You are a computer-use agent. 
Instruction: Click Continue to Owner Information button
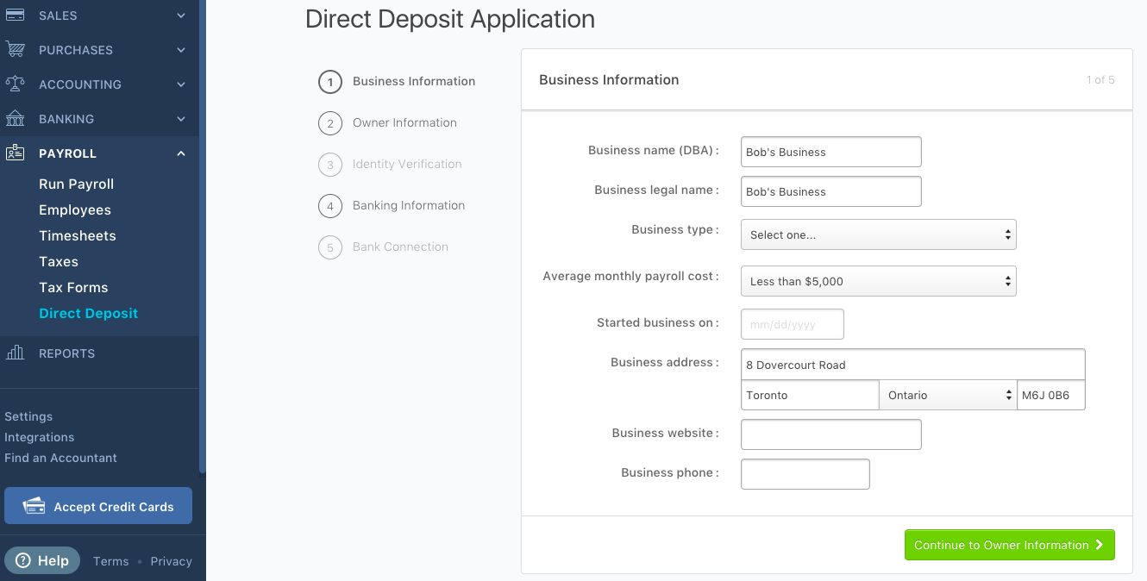tap(1010, 545)
